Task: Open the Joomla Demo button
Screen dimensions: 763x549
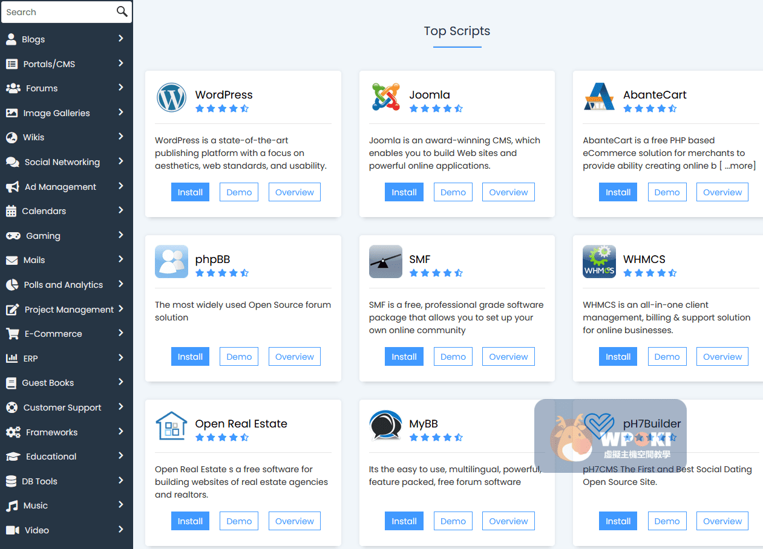Action: (x=453, y=192)
